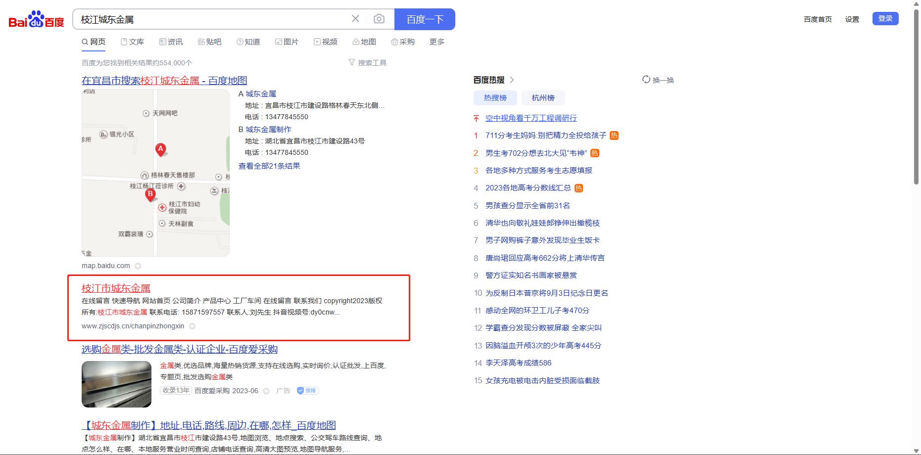Click the 登录 login button
This screenshot has height=455, width=921.
(885, 18)
